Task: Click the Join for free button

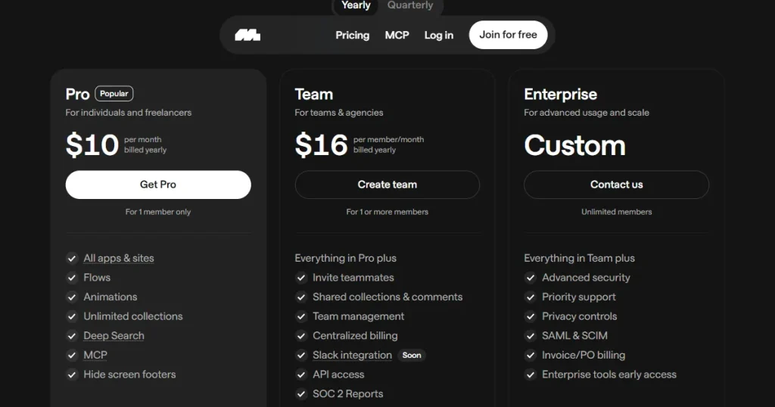Action: (x=508, y=35)
